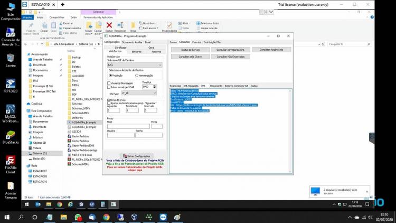Click the Explorer Pesquisar search box
This screenshot has height=223, width=396.
coord(350,44)
